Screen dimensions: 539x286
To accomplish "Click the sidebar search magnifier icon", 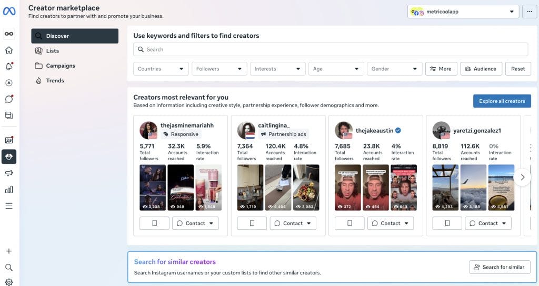I will [x=9, y=267].
